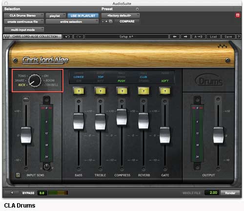Click the CLUB reverb mode label
The width and height of the screenshot is (244, 211).
(143, 77)
